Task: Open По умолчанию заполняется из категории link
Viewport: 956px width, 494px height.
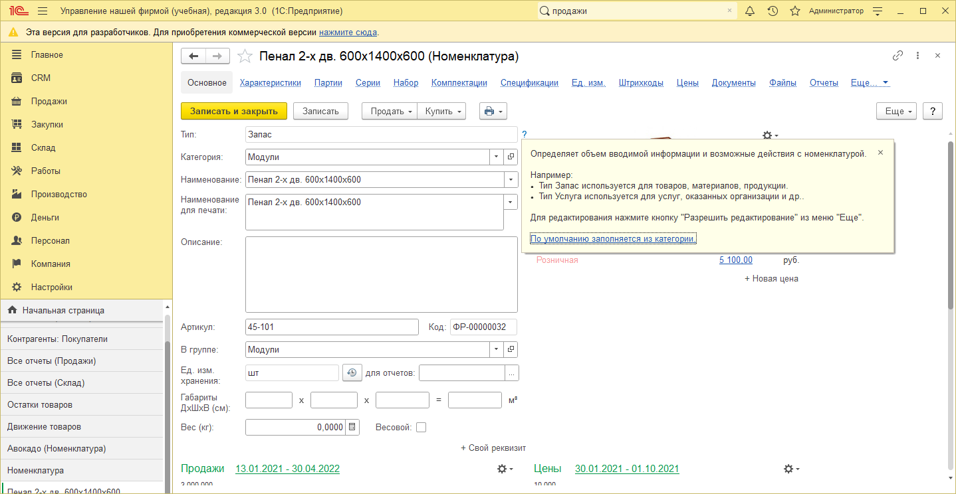Action: [613, 238]
